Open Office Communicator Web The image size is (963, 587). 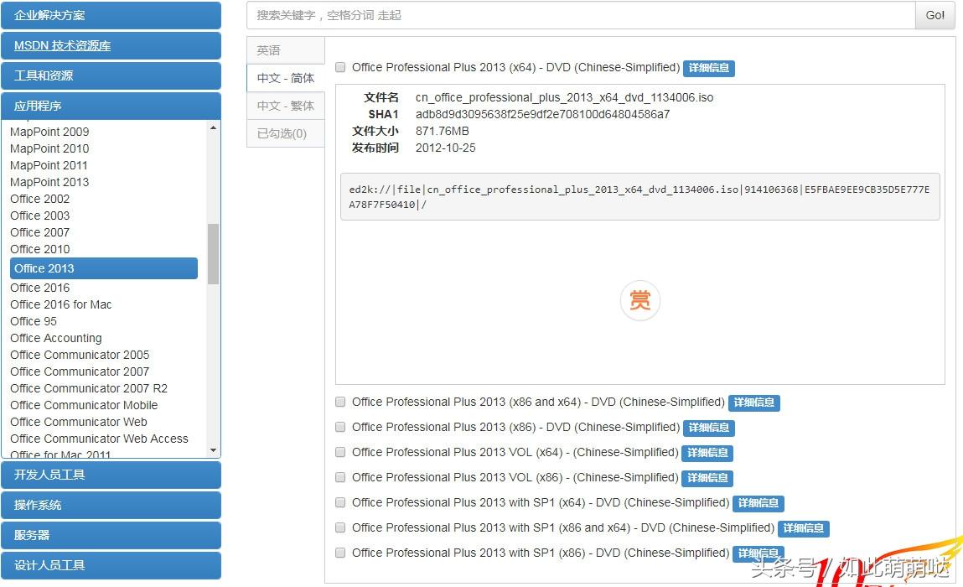pos(79,422)
